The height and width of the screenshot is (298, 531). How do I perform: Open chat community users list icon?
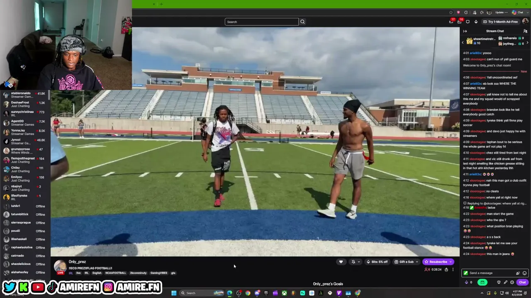pos(525,31)
